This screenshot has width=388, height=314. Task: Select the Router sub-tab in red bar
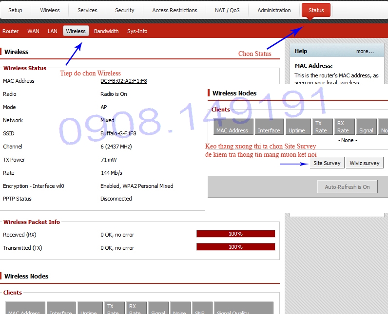pos(11,31)
